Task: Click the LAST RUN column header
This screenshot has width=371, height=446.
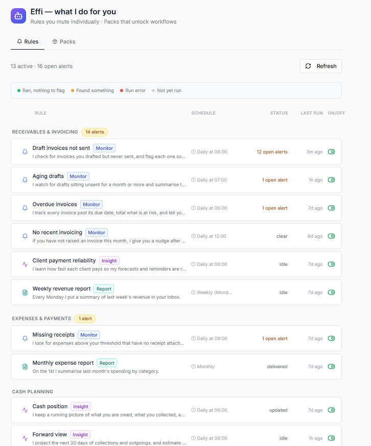Action: pos(312,113)
